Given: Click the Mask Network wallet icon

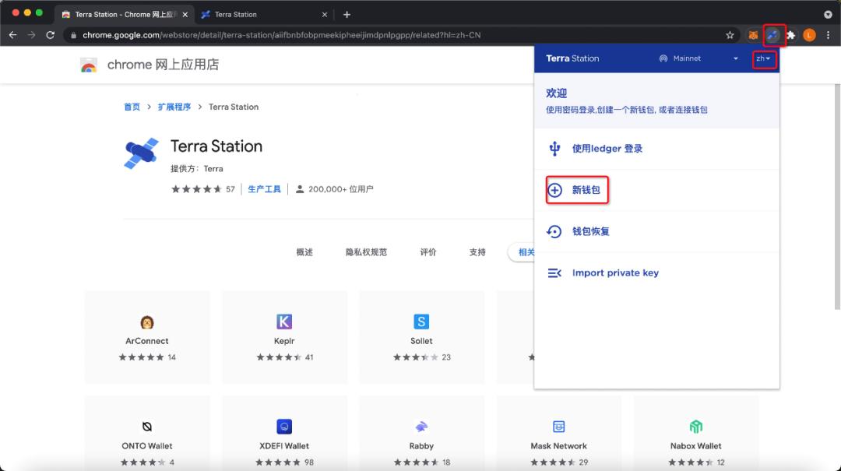Looking at the screenshot, I should coord(558,427).
